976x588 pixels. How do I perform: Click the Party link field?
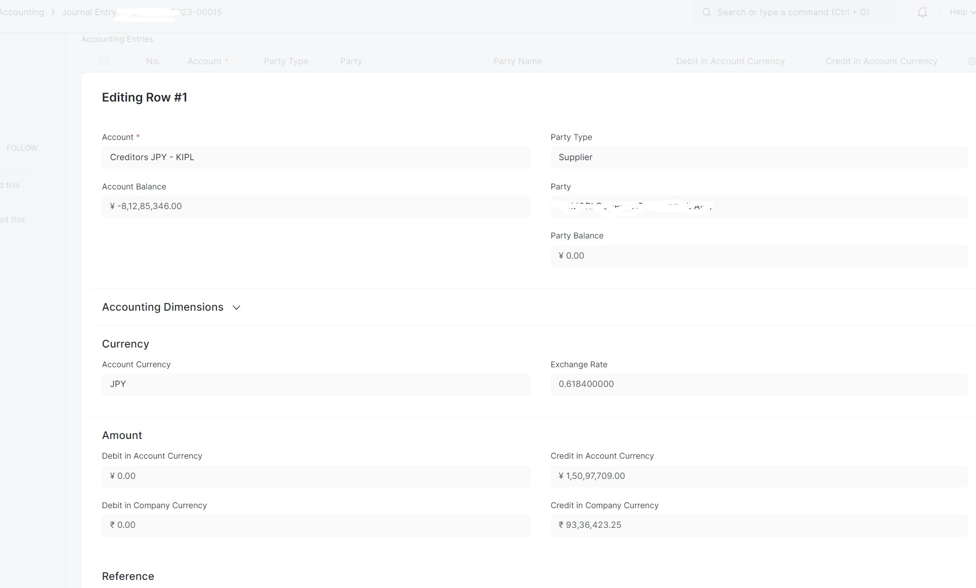[x=759, y=207]
